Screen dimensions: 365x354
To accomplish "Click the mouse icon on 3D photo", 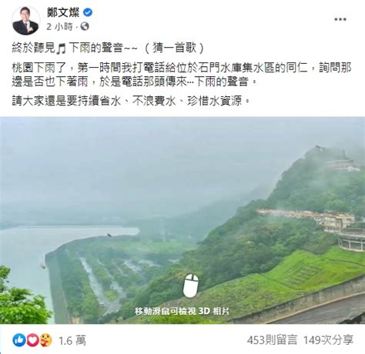I will point(191,286).
